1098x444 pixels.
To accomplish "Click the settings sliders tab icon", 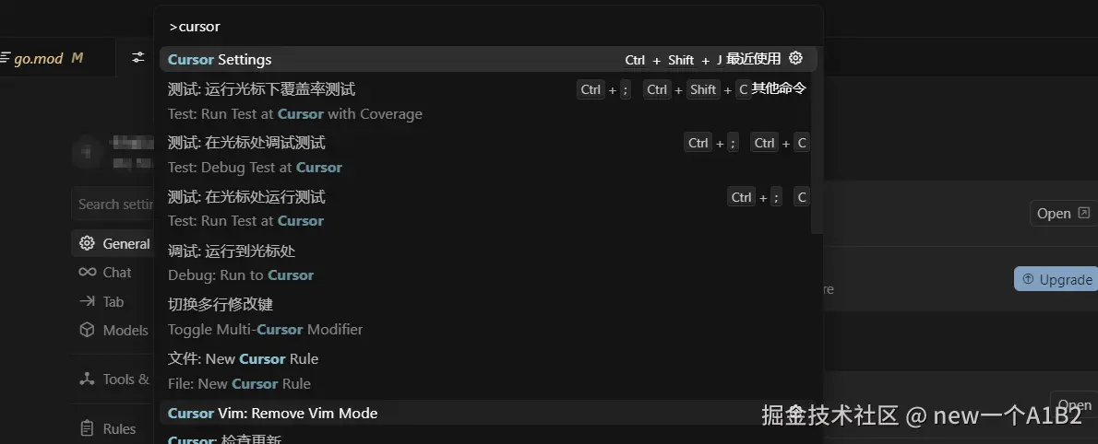I will 138,58.
